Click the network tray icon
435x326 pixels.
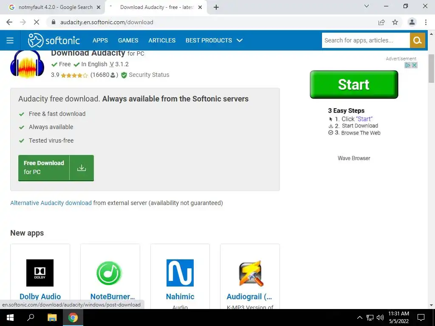[x=370, y=318]
